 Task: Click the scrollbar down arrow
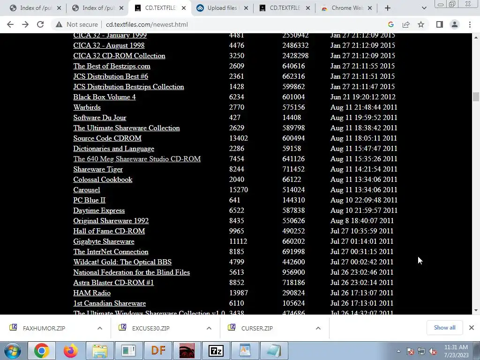(x=476, y=310)
